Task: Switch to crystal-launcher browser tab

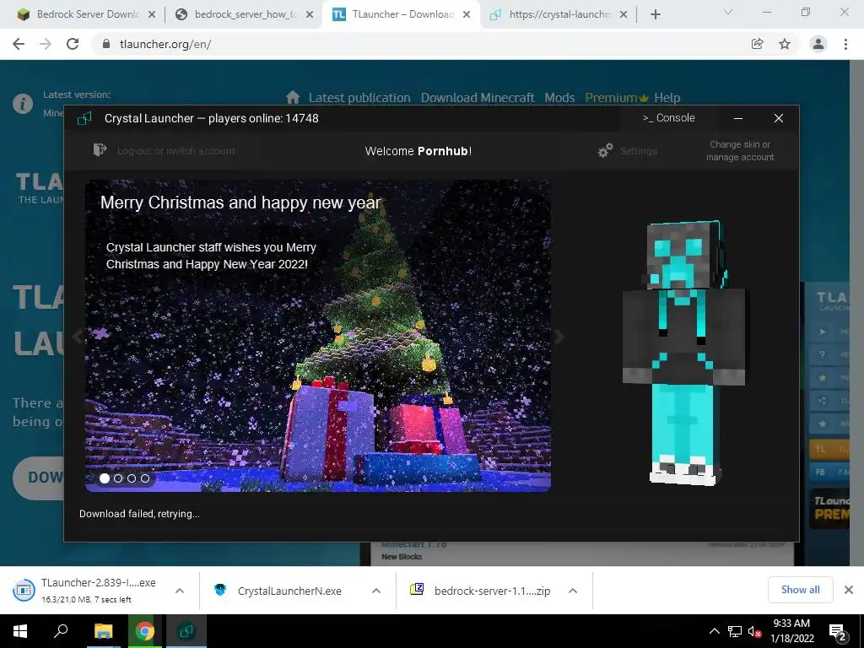Action: coord(558,14)
